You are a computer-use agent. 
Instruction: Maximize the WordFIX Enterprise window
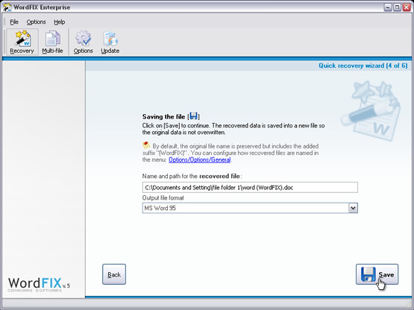click(x=397, y=7)
